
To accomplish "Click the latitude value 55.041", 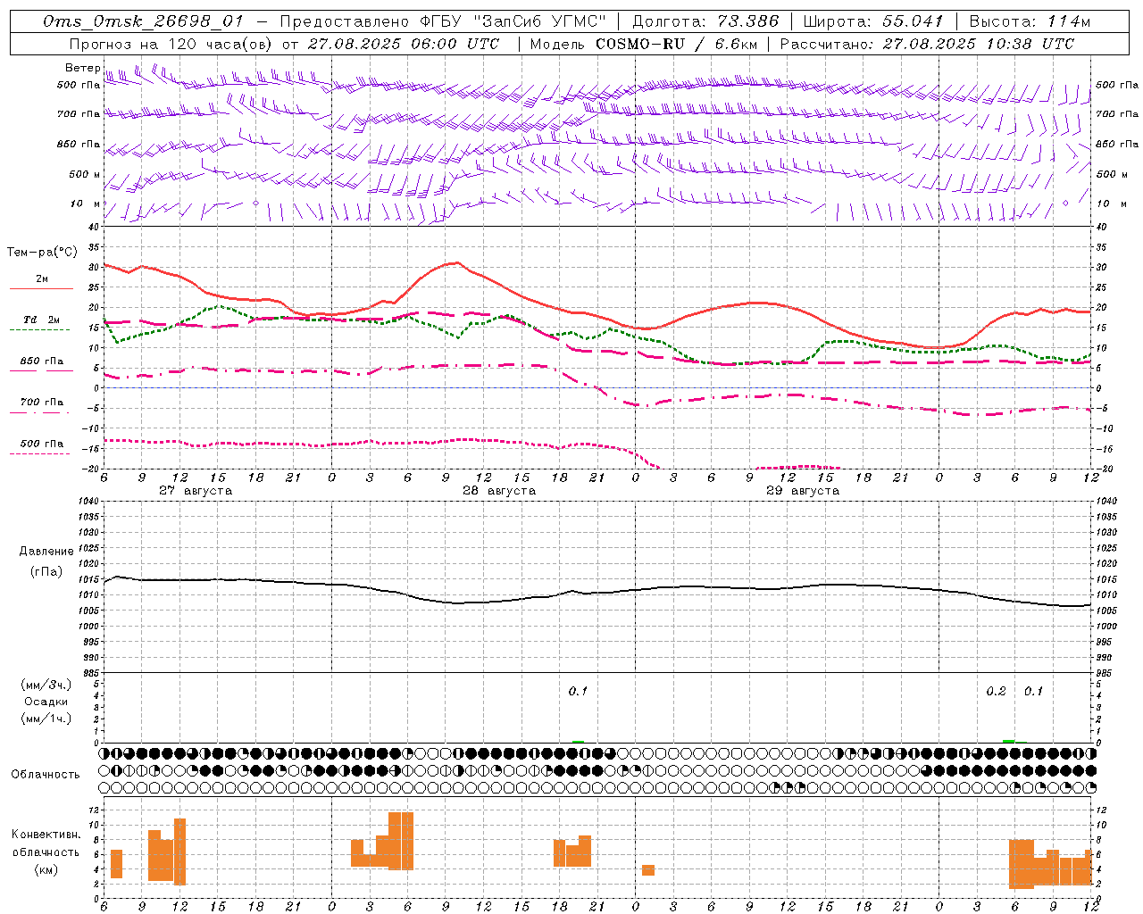I will 913,21.
